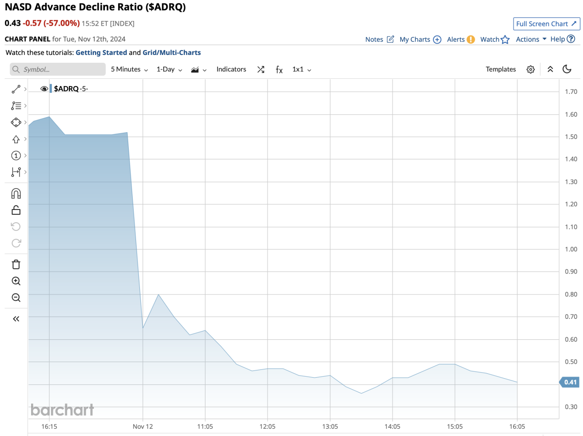Open the Templates menu
Screen dimensions: 583x436
click(500, 70)
